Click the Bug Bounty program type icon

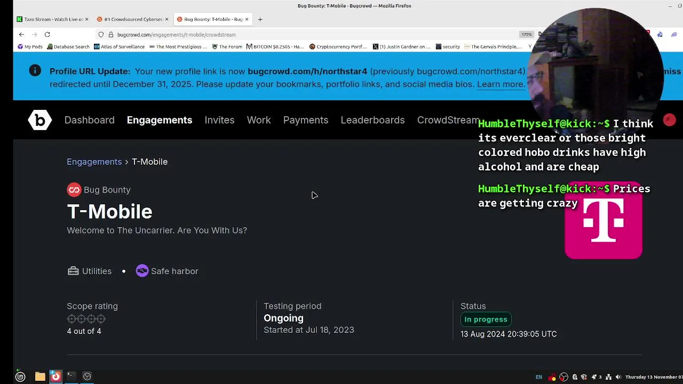pos(74,189)
